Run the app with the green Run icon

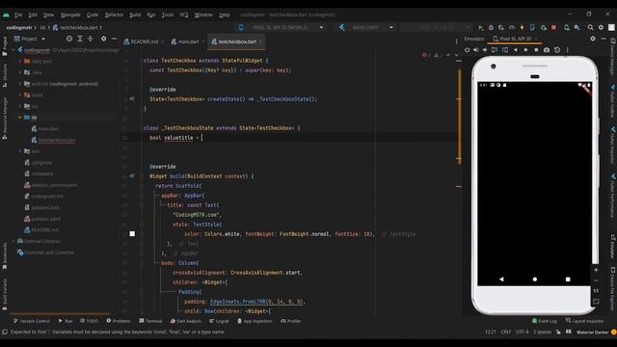480,28
